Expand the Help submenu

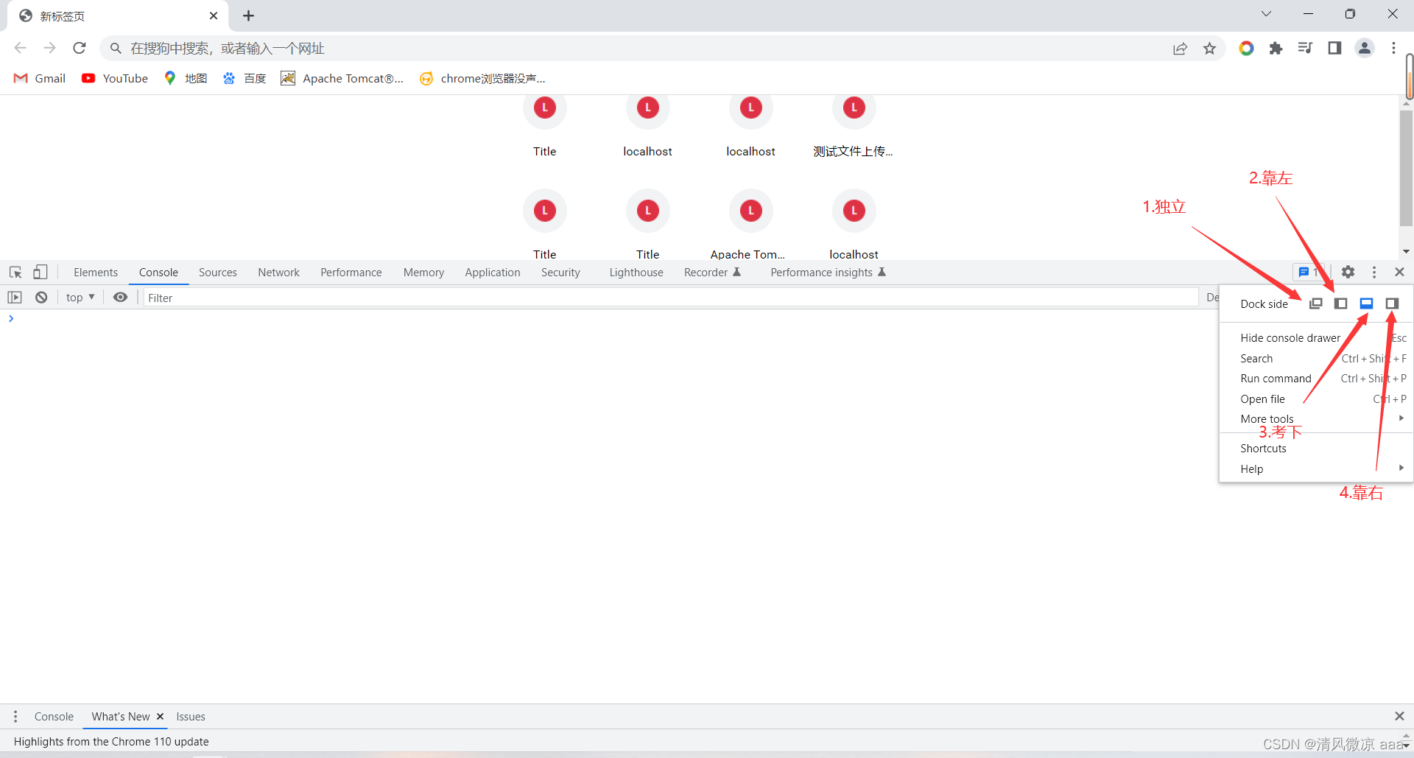point(1252,469)
